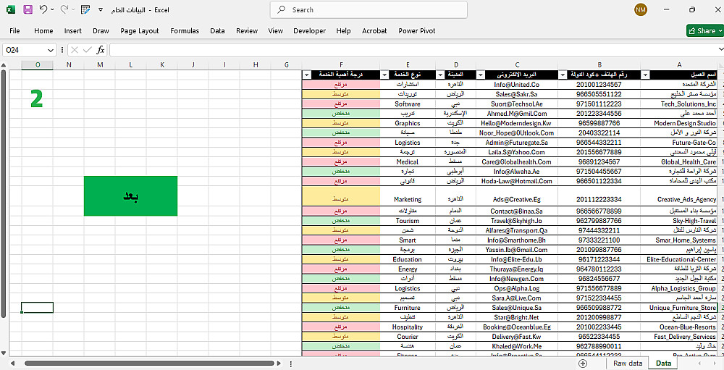Screen dimensions: 724x370
Task: Select cell Booking@Oceanblue.Eg
Action: 517,327
